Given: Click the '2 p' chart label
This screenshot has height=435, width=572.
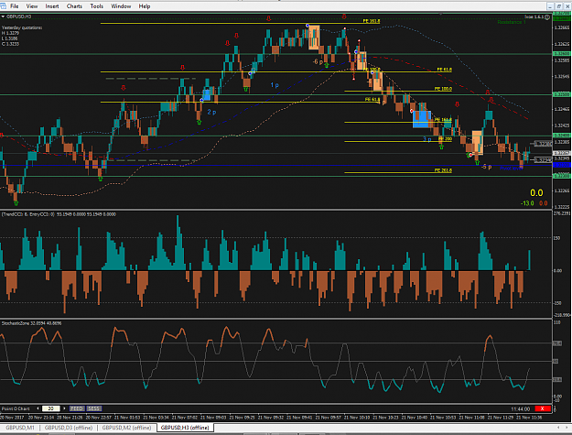Looking at the screenshot, I should coord(211,112).
